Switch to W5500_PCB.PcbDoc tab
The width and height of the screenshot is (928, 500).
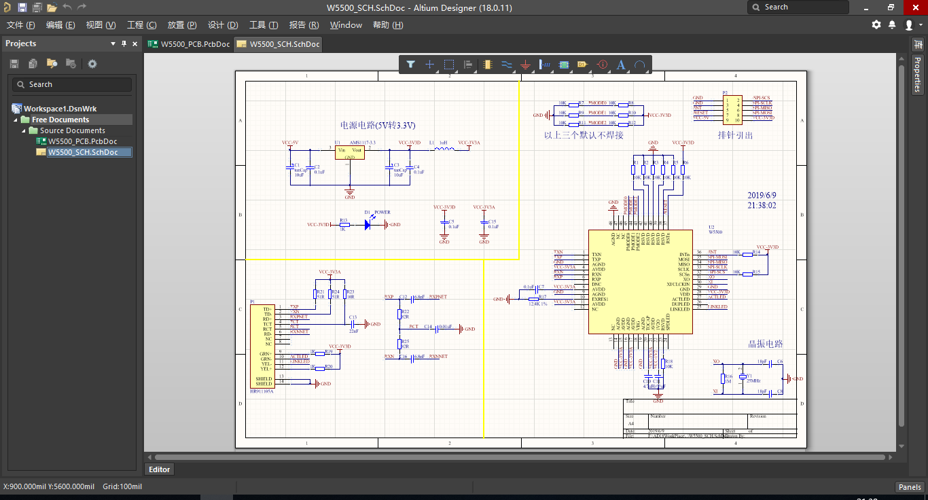189,44
